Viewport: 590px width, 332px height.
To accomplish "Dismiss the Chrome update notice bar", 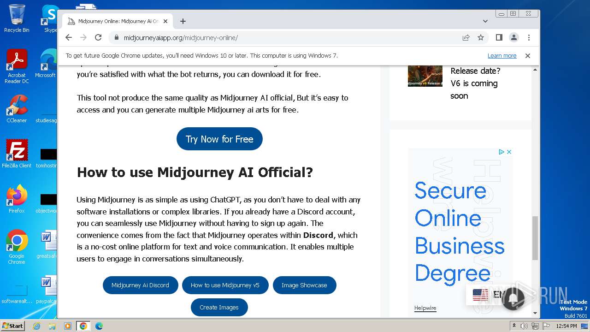I will pos(528,56).
